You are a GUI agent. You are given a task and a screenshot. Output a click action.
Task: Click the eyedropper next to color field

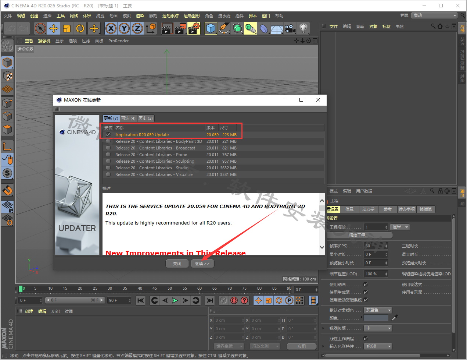pyautogui.click(x=395, y=318)
